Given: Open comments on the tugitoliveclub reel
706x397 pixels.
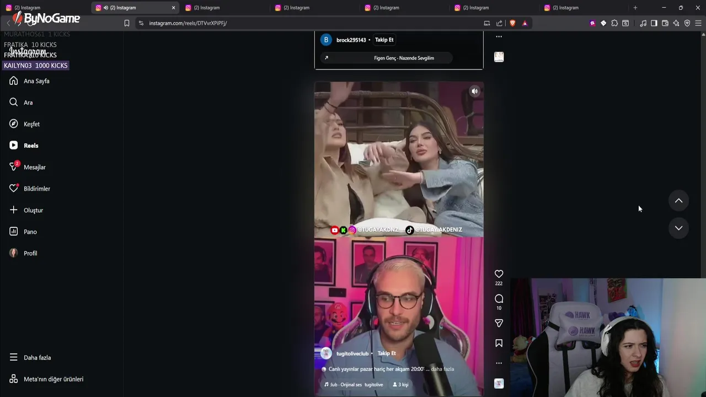Looking at the screenshot, I should point(499,298).
